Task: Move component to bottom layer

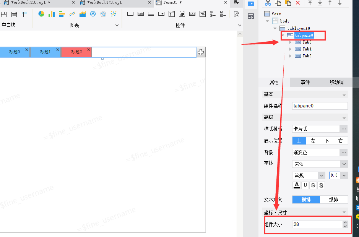Action: [x=320, y=3]
